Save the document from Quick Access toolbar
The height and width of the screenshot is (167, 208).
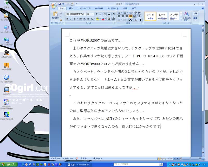[x=60, y=4]
